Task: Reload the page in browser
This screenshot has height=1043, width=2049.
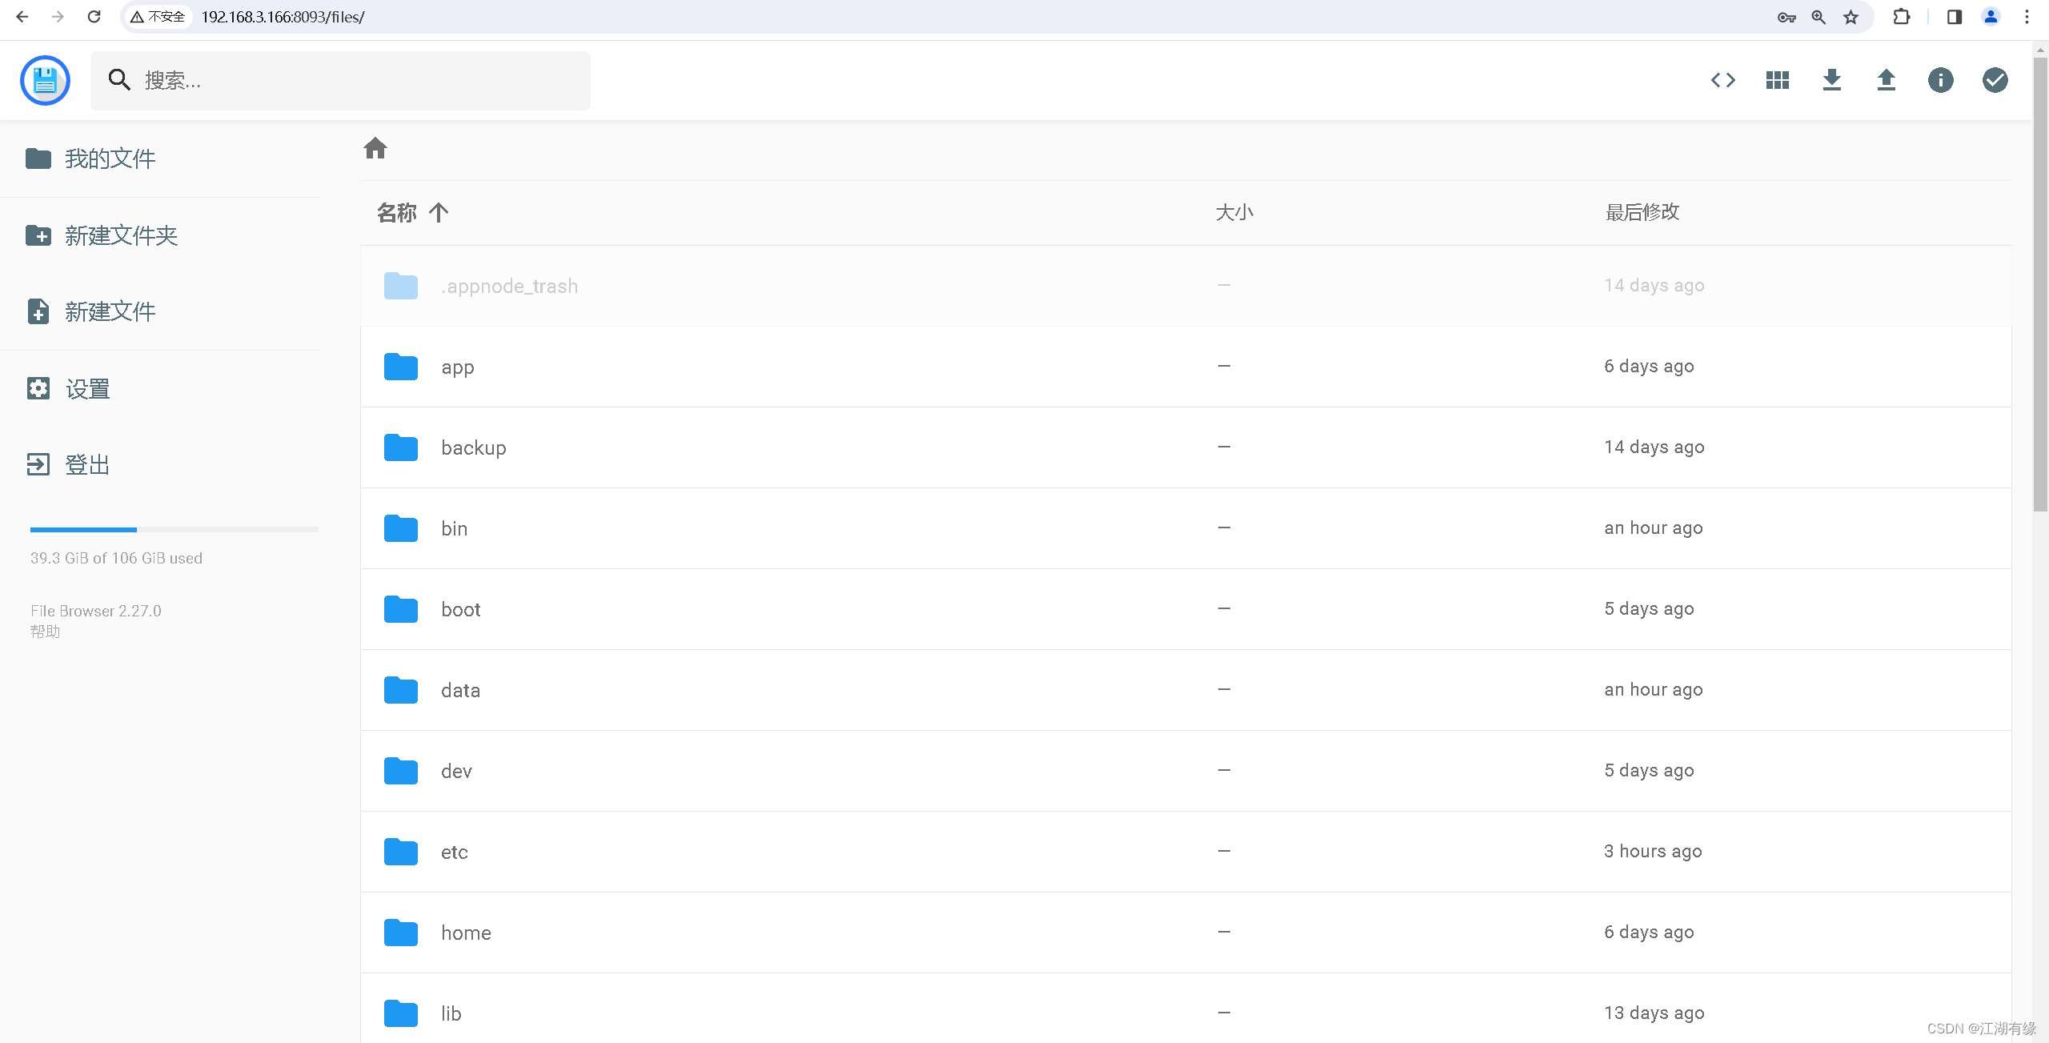Action: coord(94,17)
